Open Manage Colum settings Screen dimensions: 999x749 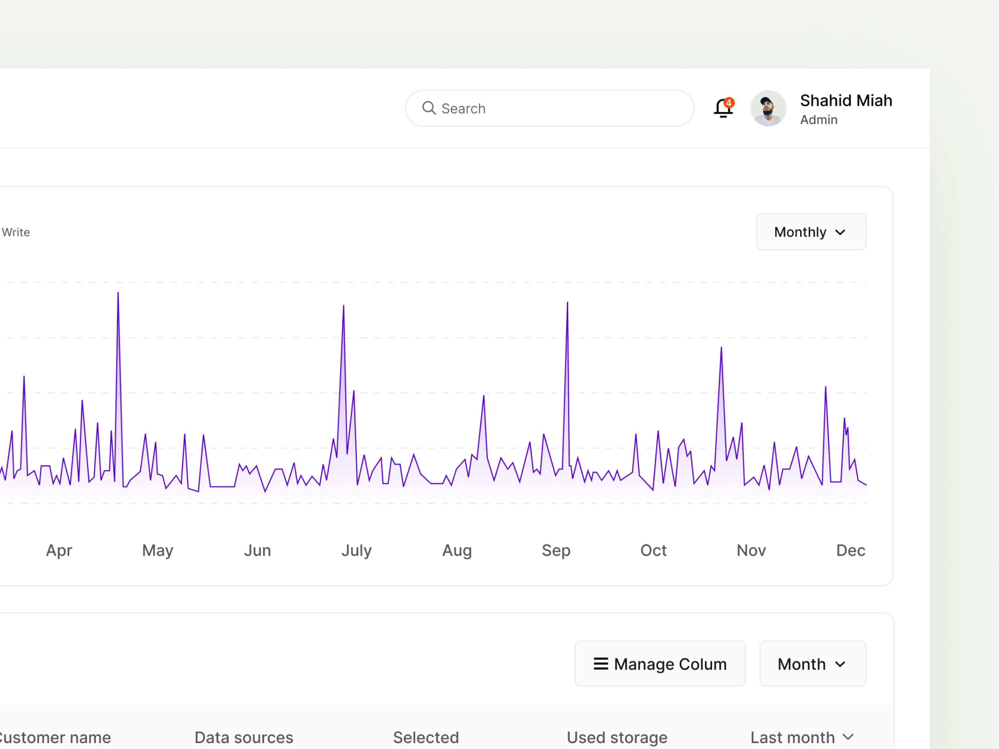[660, 664]
